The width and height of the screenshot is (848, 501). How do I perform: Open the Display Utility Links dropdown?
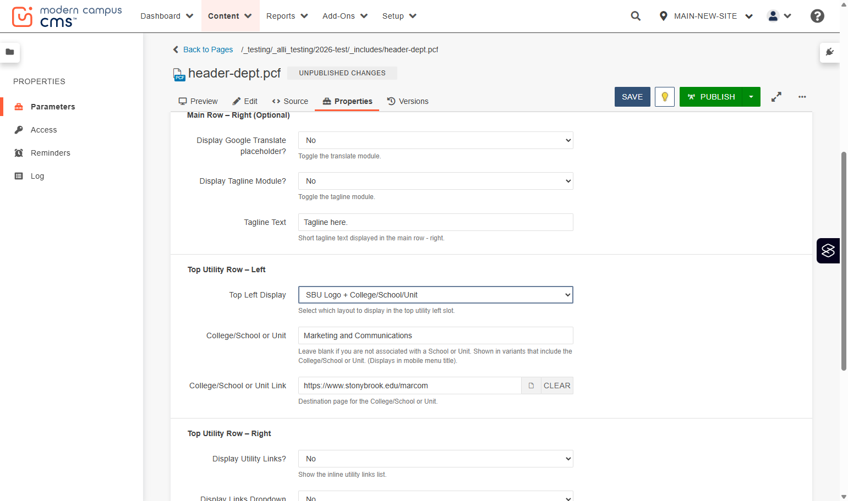pyautogui.click(x=435, y=459)
